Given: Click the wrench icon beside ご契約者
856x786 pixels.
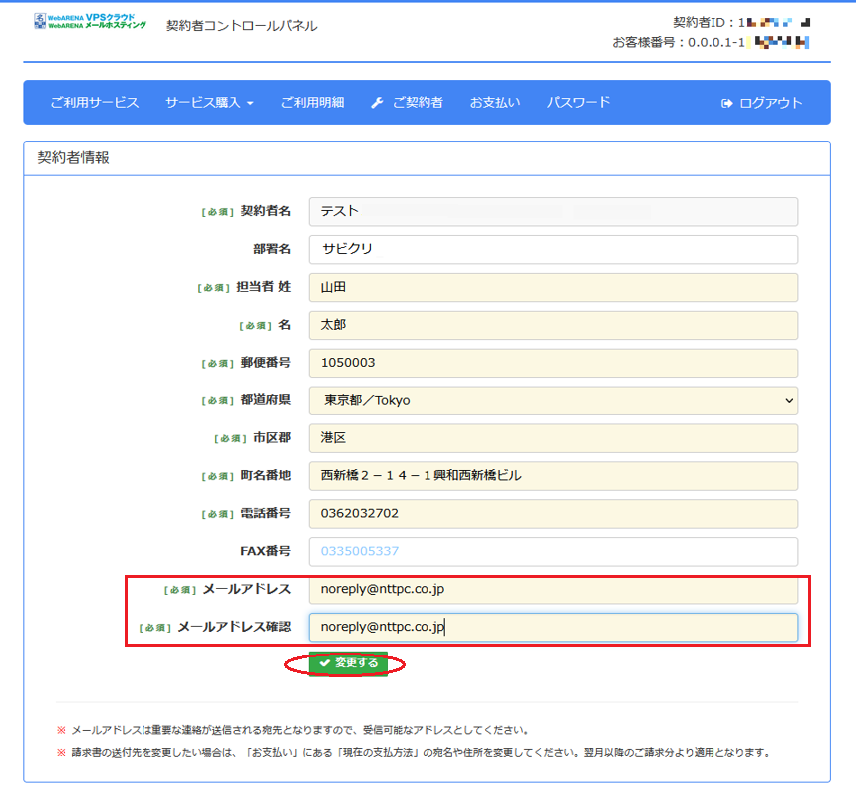Looking at the screenshot, I should pos(377,102).
